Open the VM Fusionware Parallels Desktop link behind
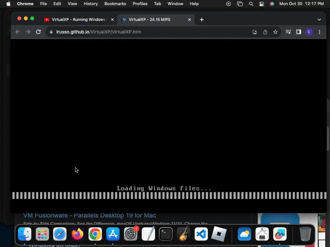 [x=90, y=215]
